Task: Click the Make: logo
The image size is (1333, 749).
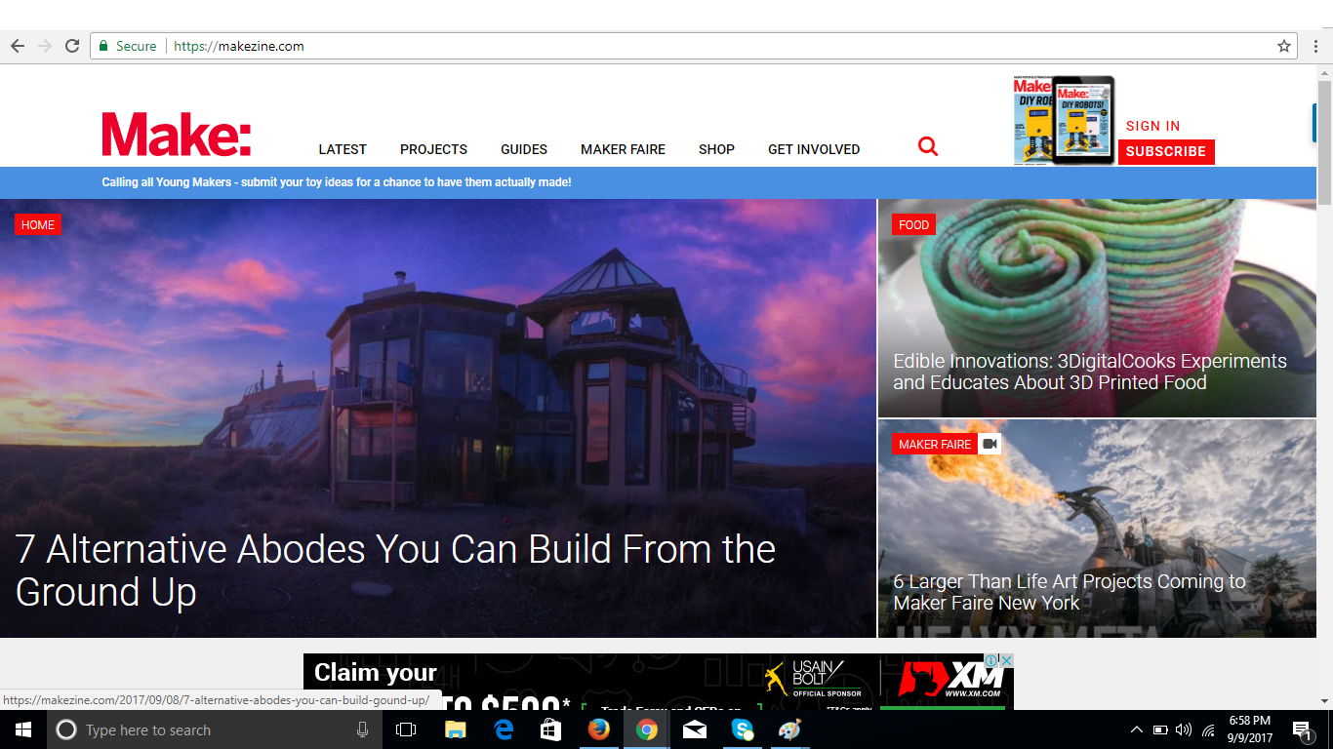Action: point(177,135)
